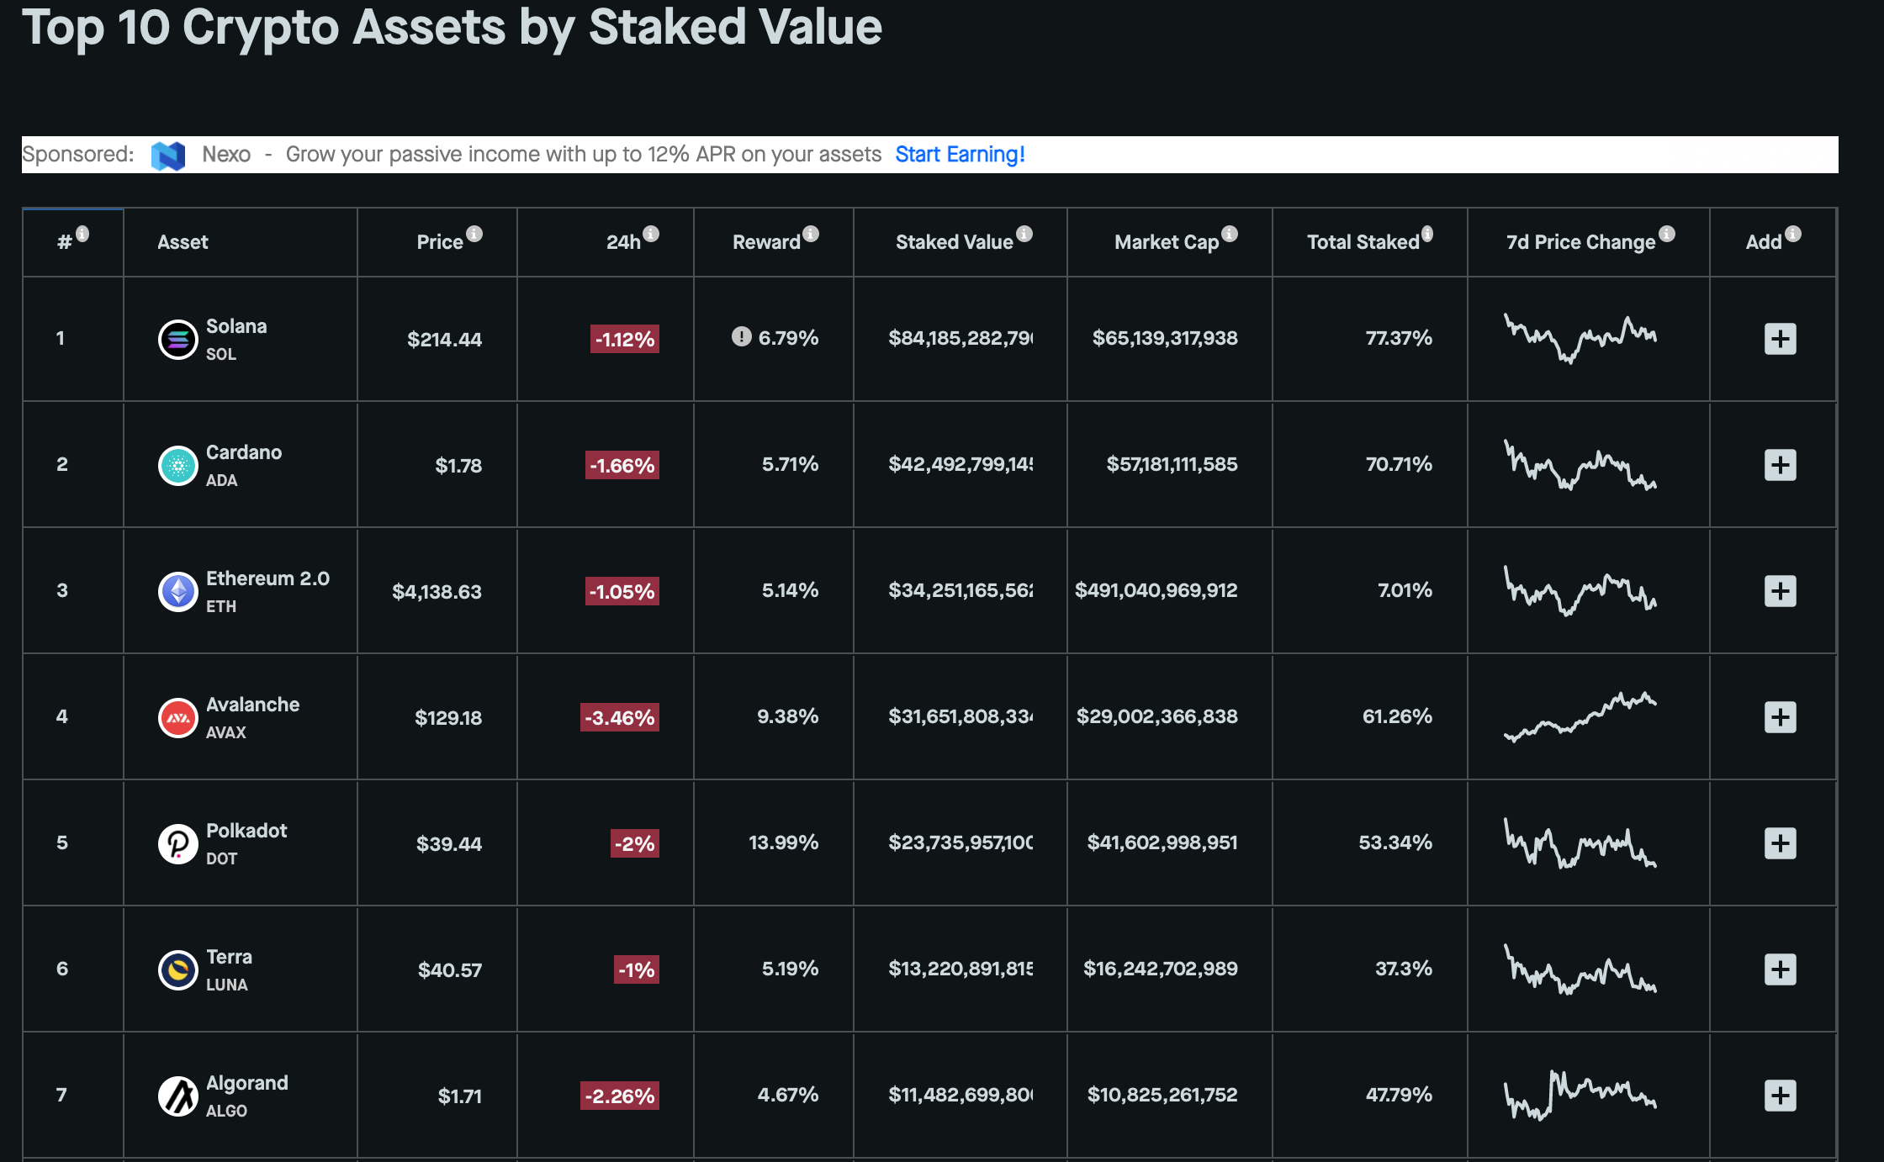Click Avalanche's 7d price sparkline chart

1580,717
